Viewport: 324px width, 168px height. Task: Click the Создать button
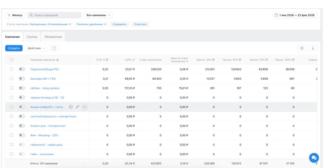[x=14, y=48]
